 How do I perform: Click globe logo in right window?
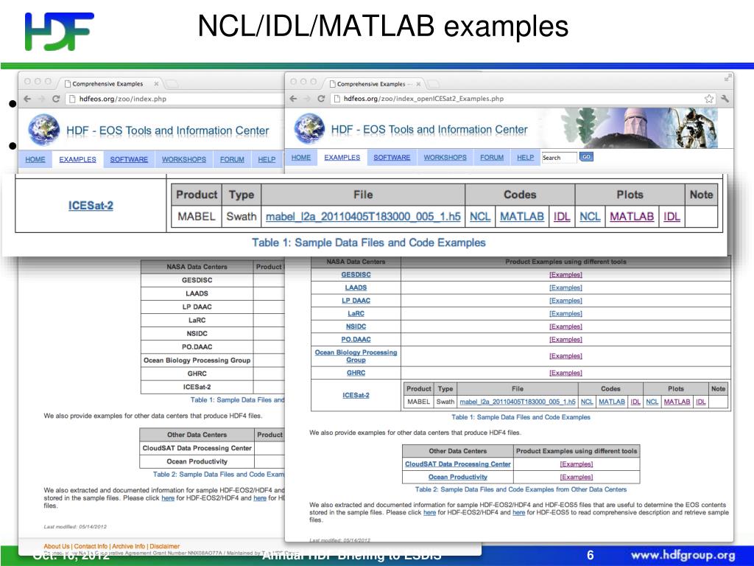pos(309,129)
